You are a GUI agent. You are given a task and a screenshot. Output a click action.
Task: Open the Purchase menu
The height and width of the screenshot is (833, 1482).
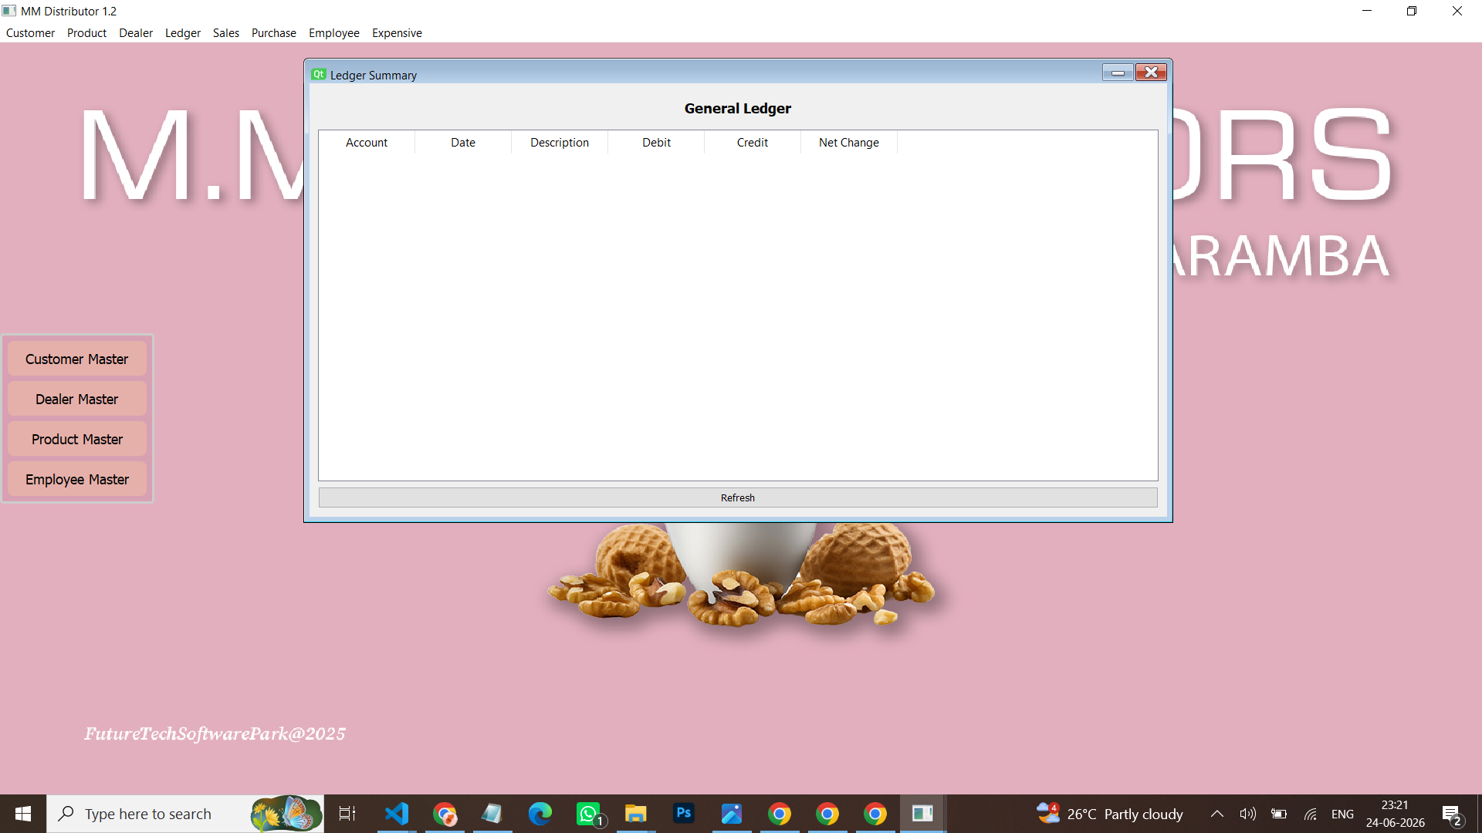273,33
